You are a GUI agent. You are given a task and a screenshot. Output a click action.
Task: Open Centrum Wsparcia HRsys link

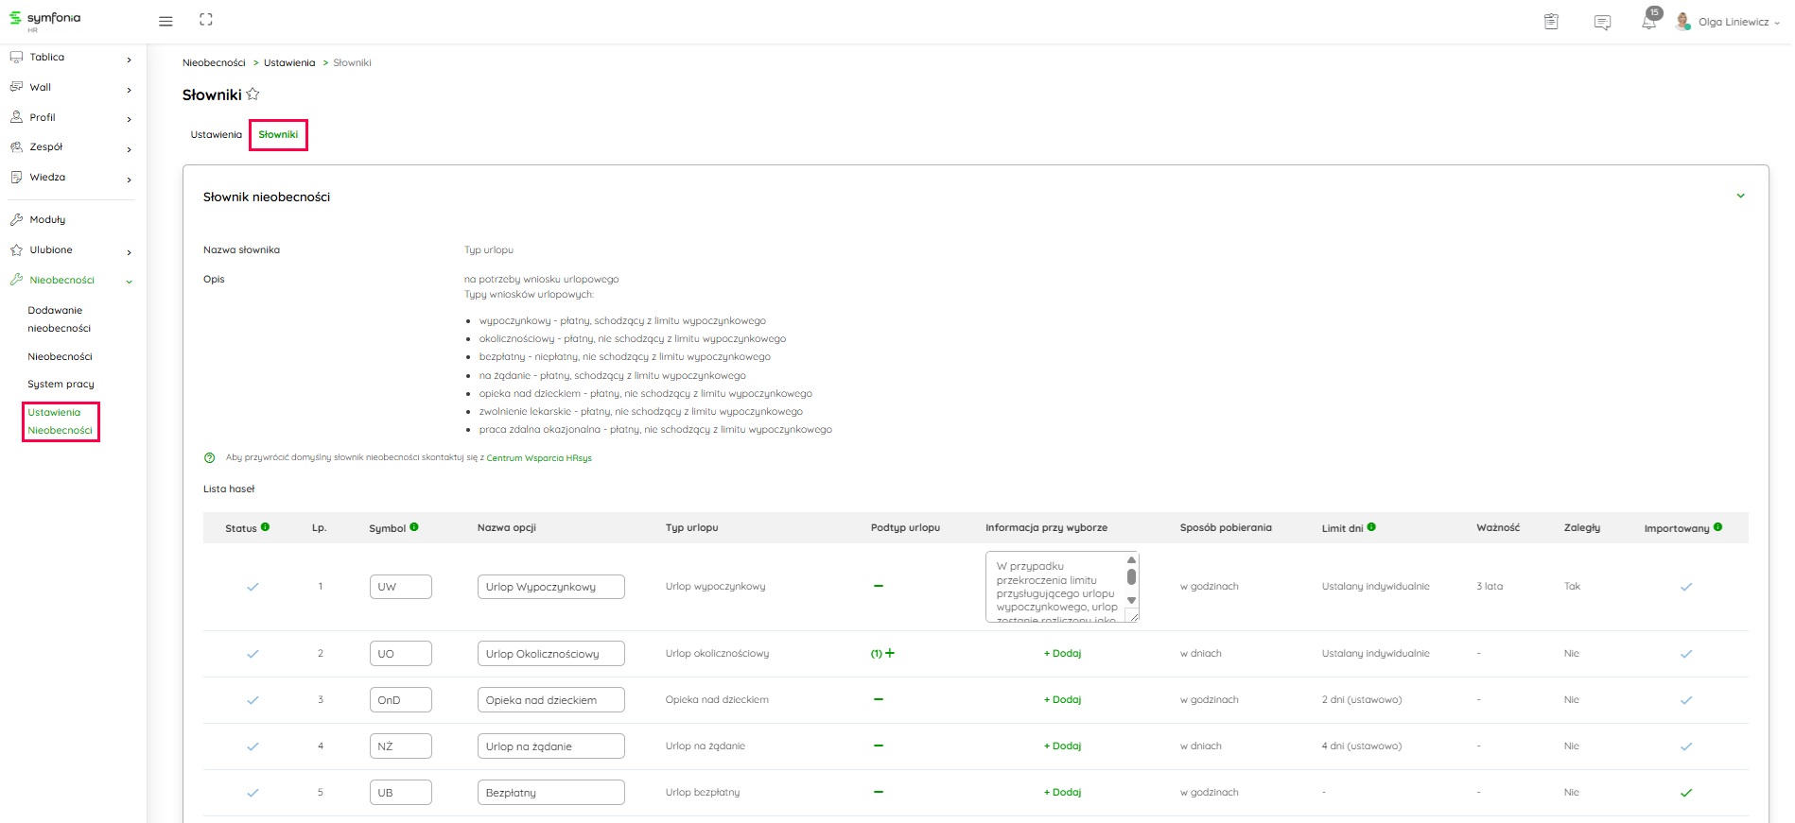538,458
